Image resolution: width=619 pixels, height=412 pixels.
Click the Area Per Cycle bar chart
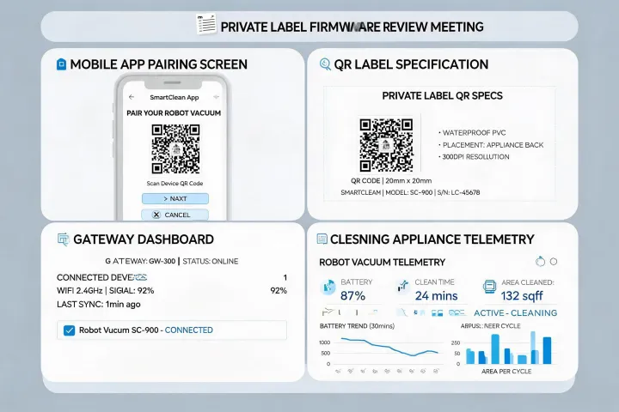pos(509,348)
